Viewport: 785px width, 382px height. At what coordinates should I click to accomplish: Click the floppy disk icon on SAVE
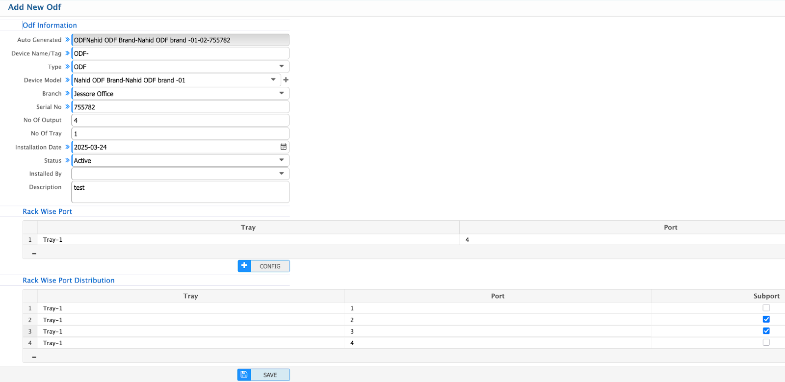[244, 375]
